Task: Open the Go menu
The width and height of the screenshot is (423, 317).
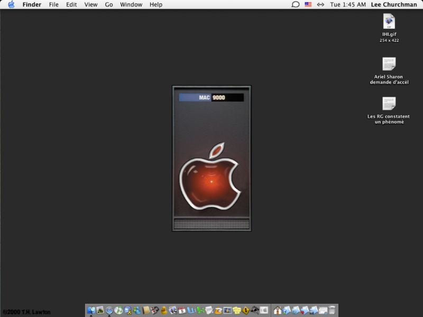Action: coord(109,4)
